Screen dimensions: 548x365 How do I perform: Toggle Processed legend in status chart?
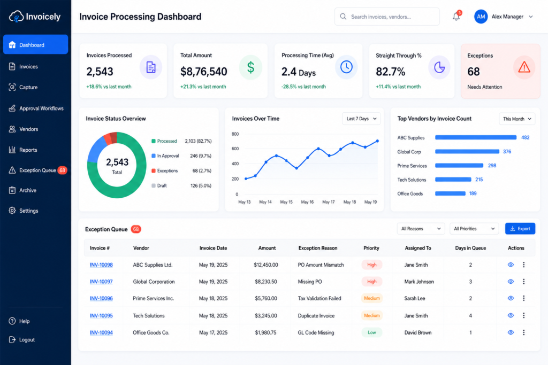click(x=164, y=141)
